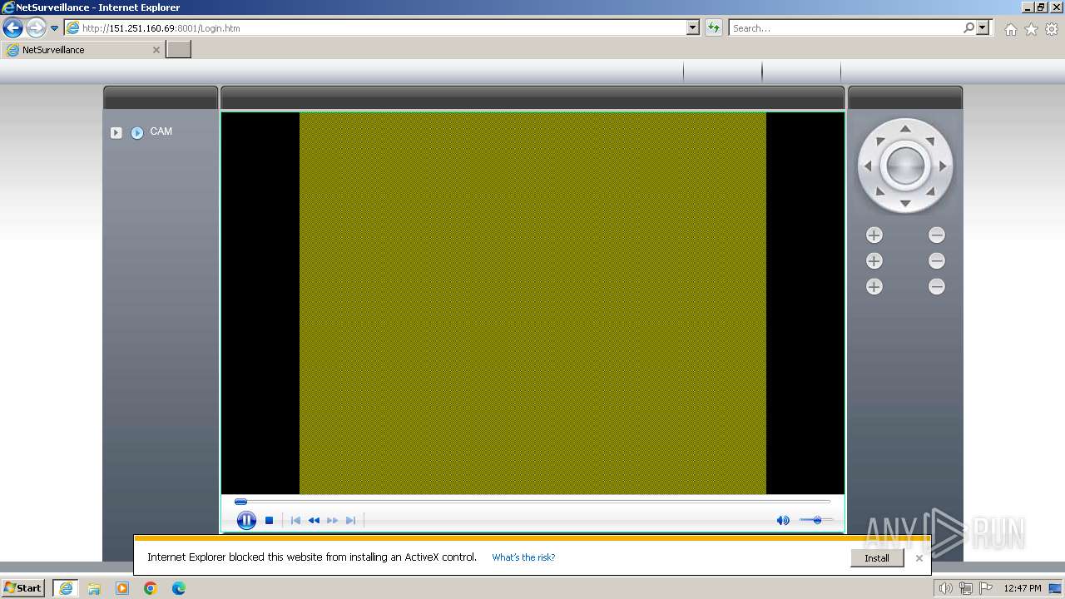Open the tray network status icon
This screenshot has width=1065, height=599.
[966, 588]
